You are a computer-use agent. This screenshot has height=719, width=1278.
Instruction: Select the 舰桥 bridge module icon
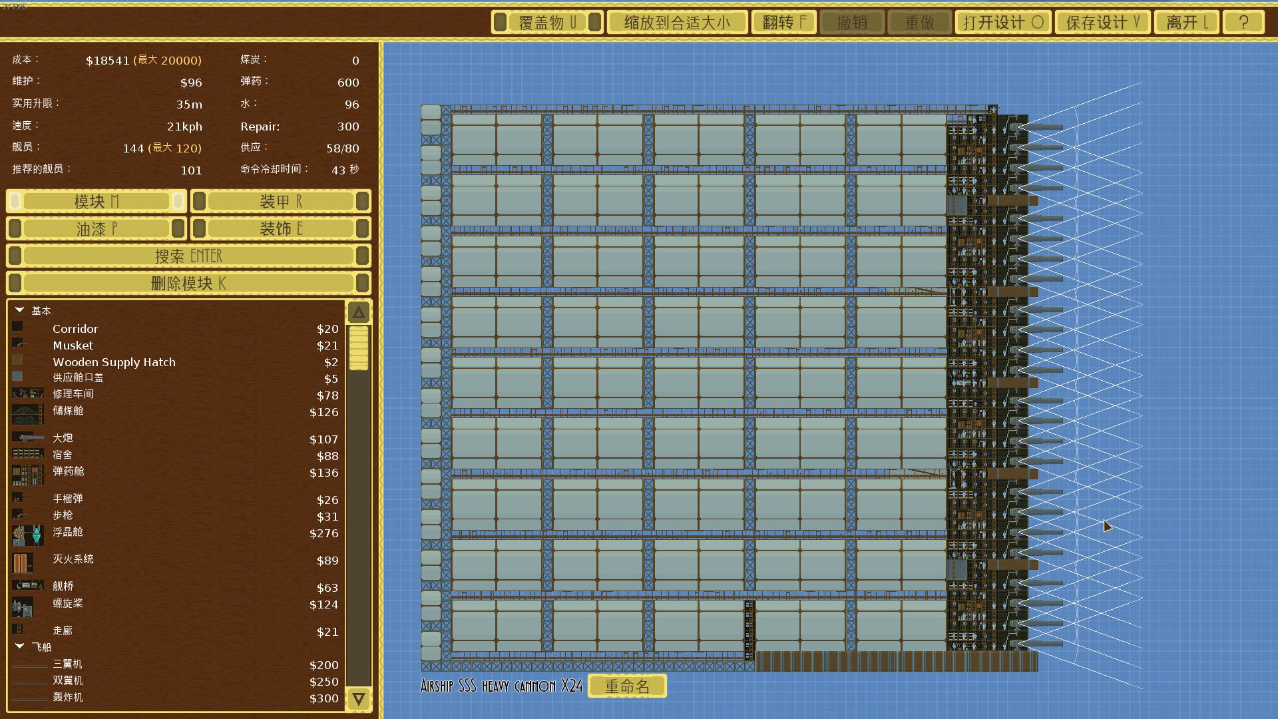point(28,585)
